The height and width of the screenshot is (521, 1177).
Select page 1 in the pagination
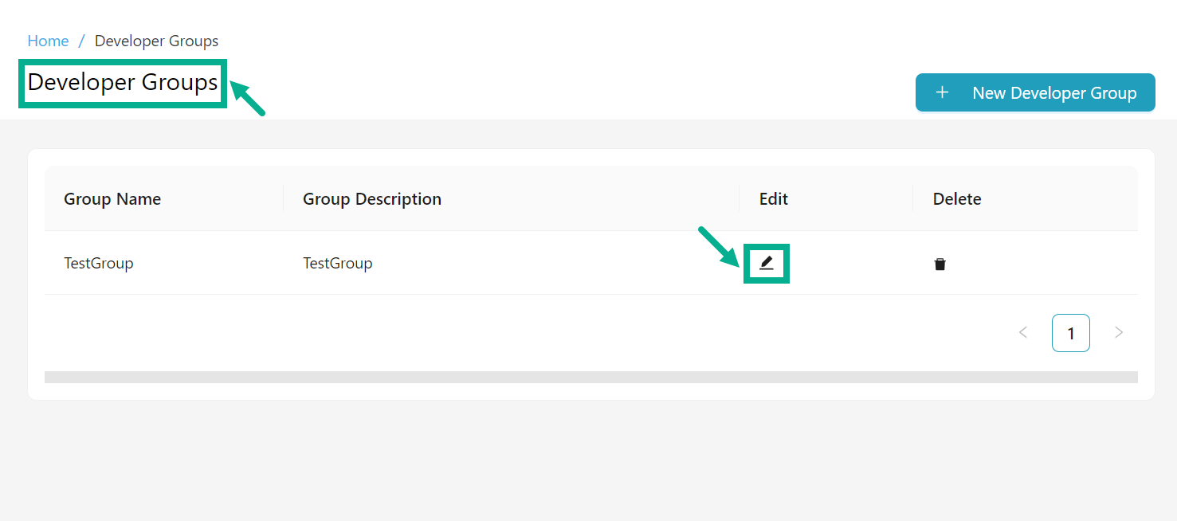coord(1070,332)
